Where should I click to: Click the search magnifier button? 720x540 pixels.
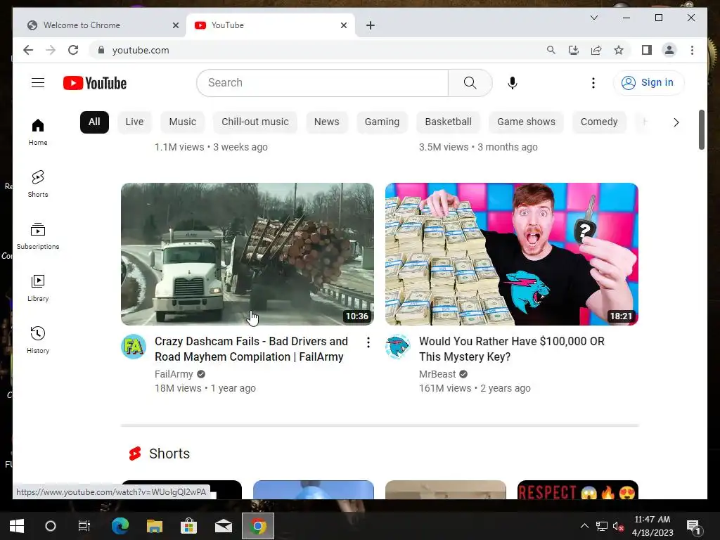(470, 83)
